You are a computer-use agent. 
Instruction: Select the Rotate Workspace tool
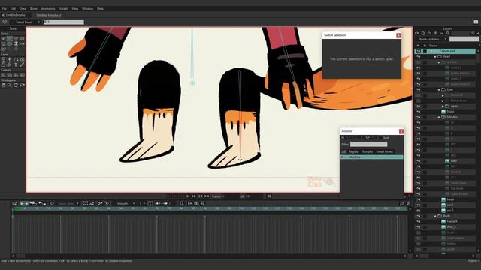pyautogui.click(x=16, y=85)
